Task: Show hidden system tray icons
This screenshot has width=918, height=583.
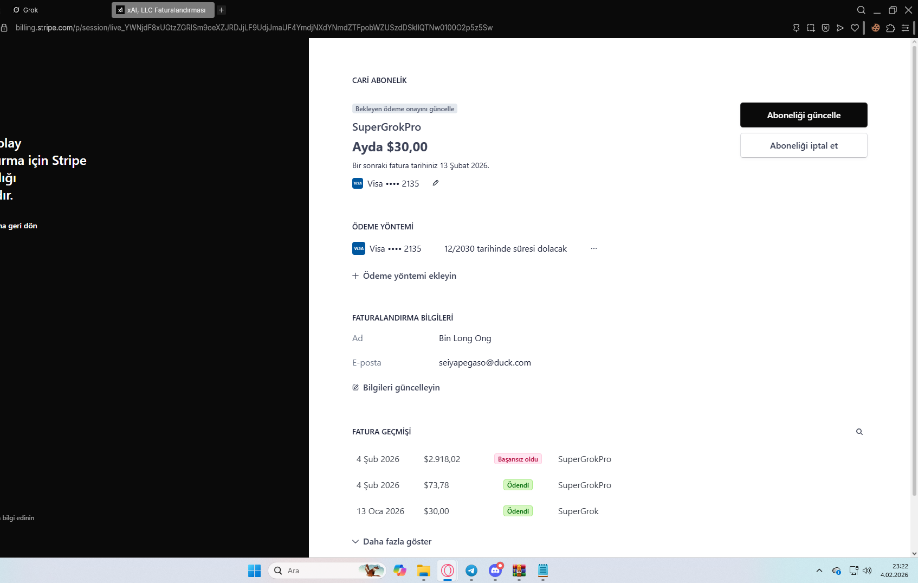Action: click(819, 571)
